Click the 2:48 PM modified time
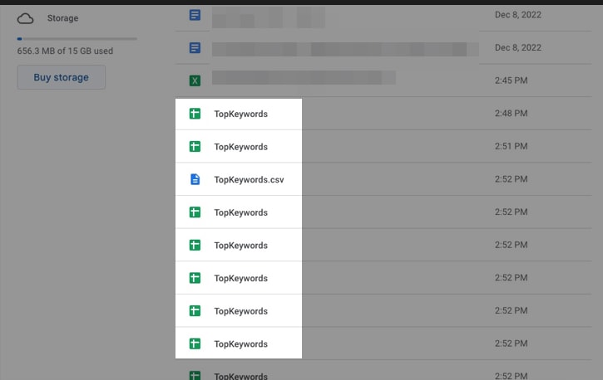603x380 pixels. (511, 114)
